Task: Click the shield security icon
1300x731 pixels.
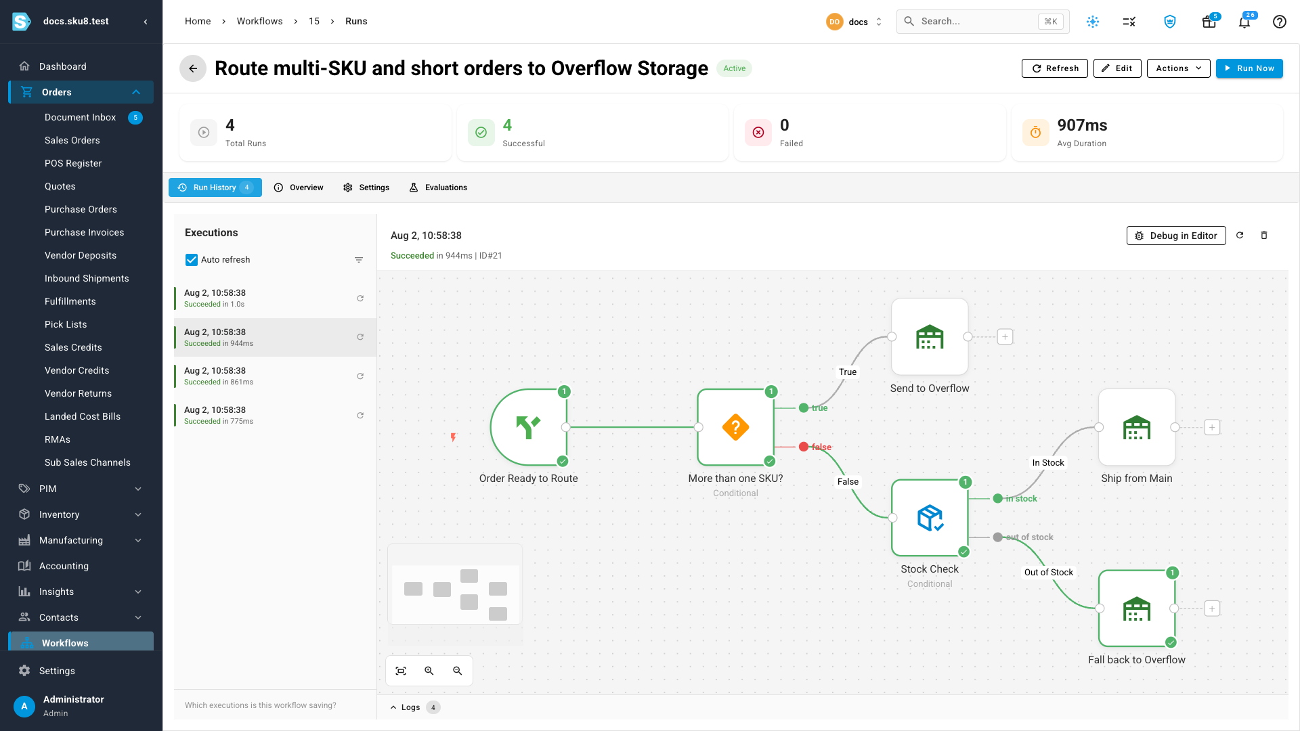Action: [1170, 22]
